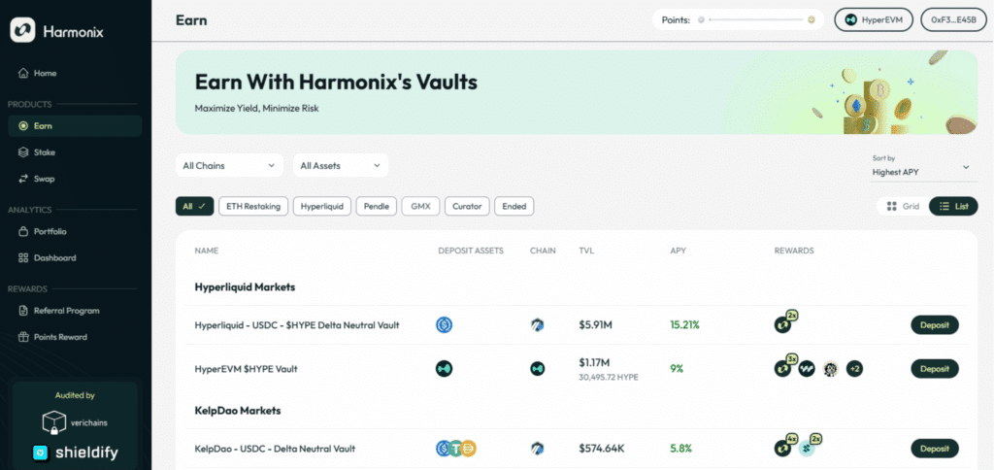Screen dimensions: 994x470
Task: Click the 2x reward badge in Hyperliquid row
Action: [791, 316]
